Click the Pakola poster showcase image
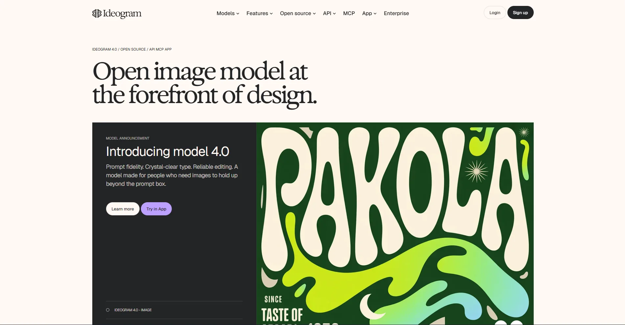The image size is (625, 325). (395, 224)
